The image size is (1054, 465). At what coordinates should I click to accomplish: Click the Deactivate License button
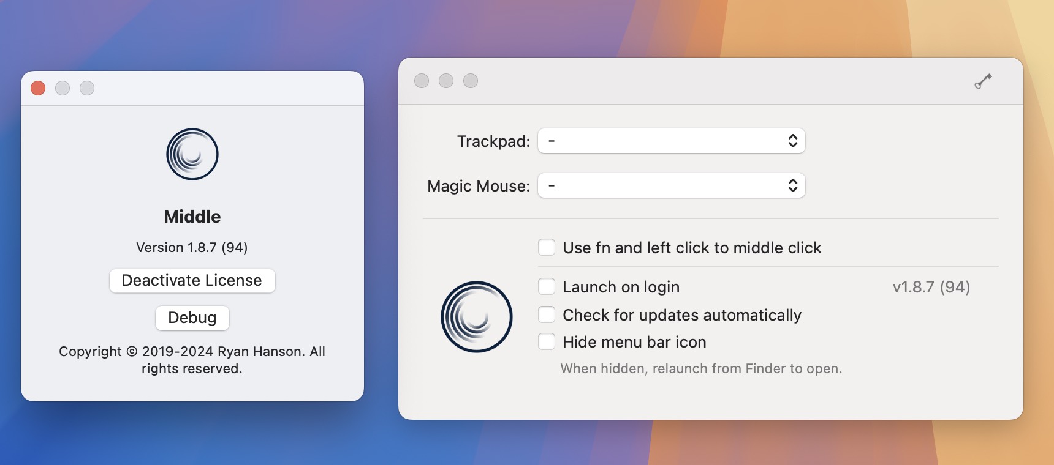tap(192, 281)
